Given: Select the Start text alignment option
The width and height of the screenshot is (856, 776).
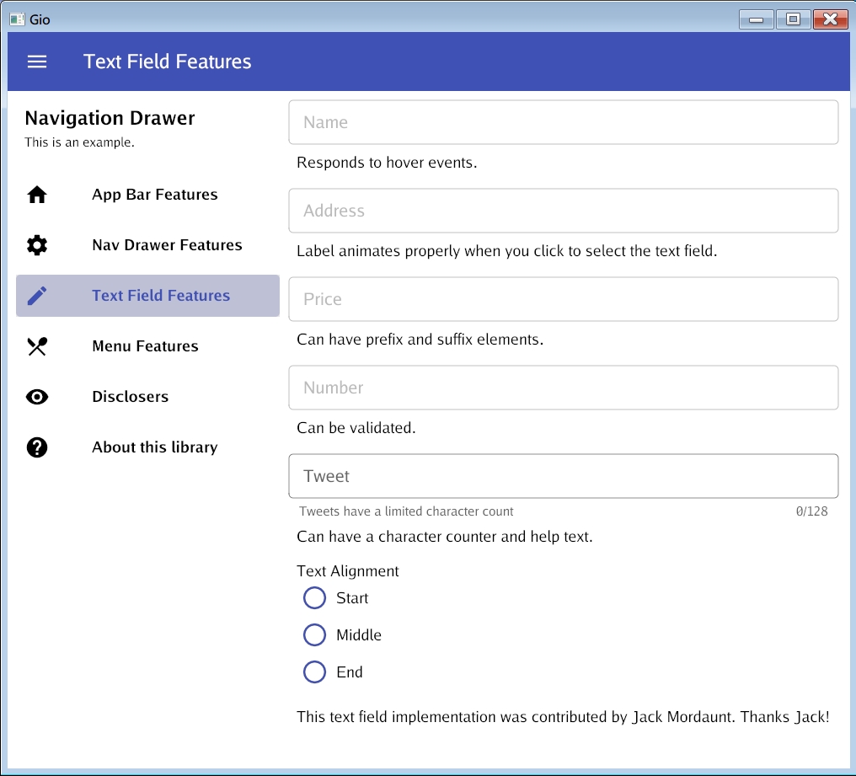Looking at the screenshot, I should (314, 598).
